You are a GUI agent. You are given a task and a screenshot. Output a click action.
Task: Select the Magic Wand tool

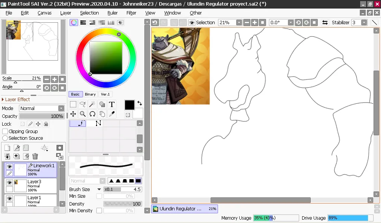92,104
